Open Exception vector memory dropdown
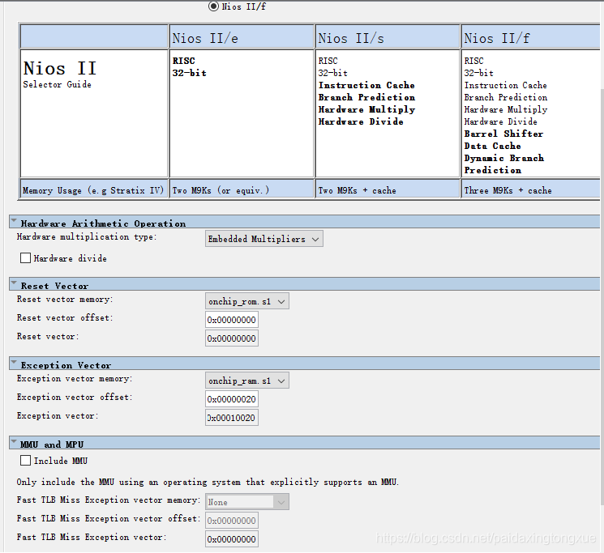 coord(247,381)
